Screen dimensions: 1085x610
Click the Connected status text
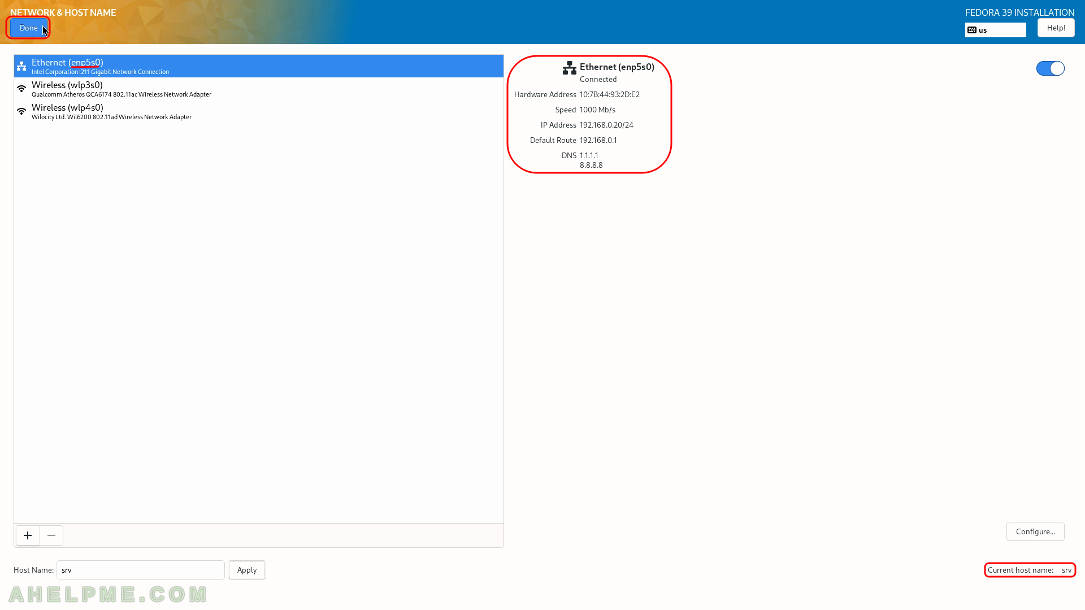(598, 79)
